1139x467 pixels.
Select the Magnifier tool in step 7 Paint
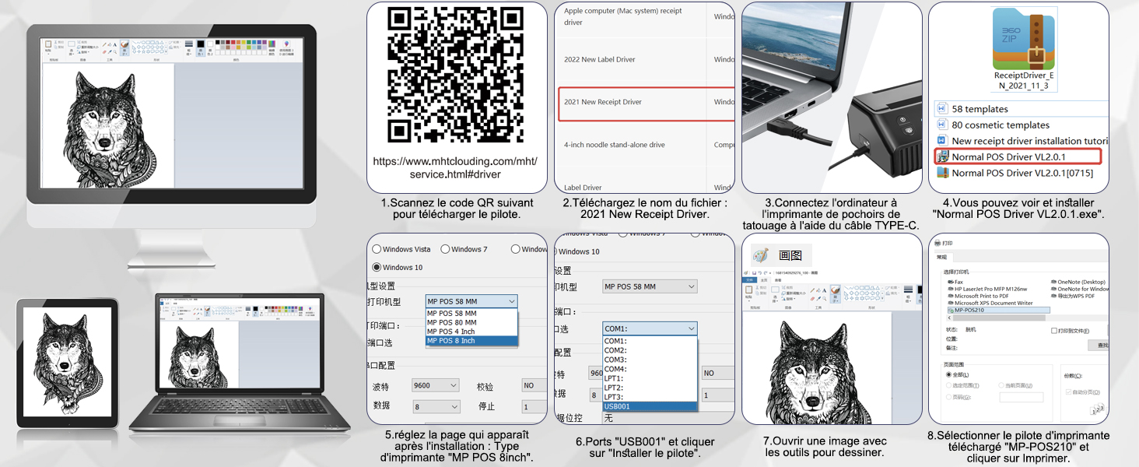pyautogui.click(x=824, y=299)
